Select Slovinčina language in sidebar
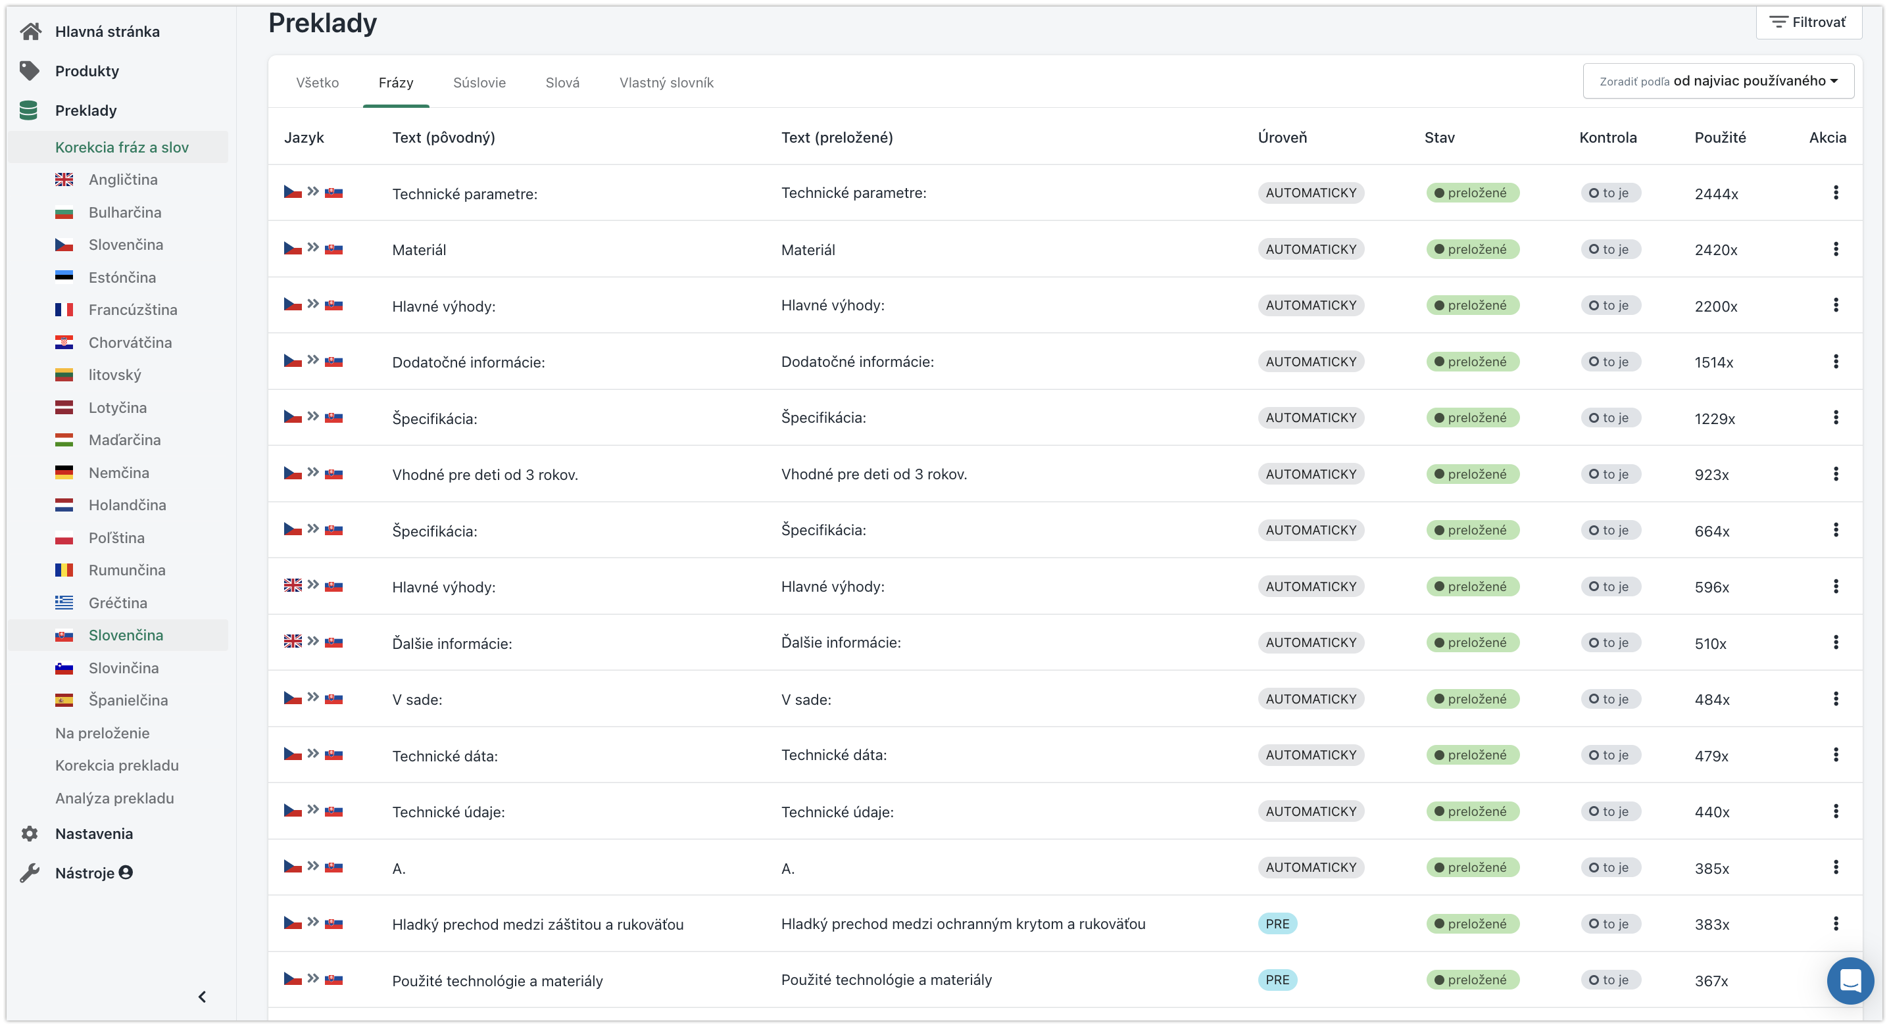Viewport: 1889px width, 1027px height. pos(123,668)
